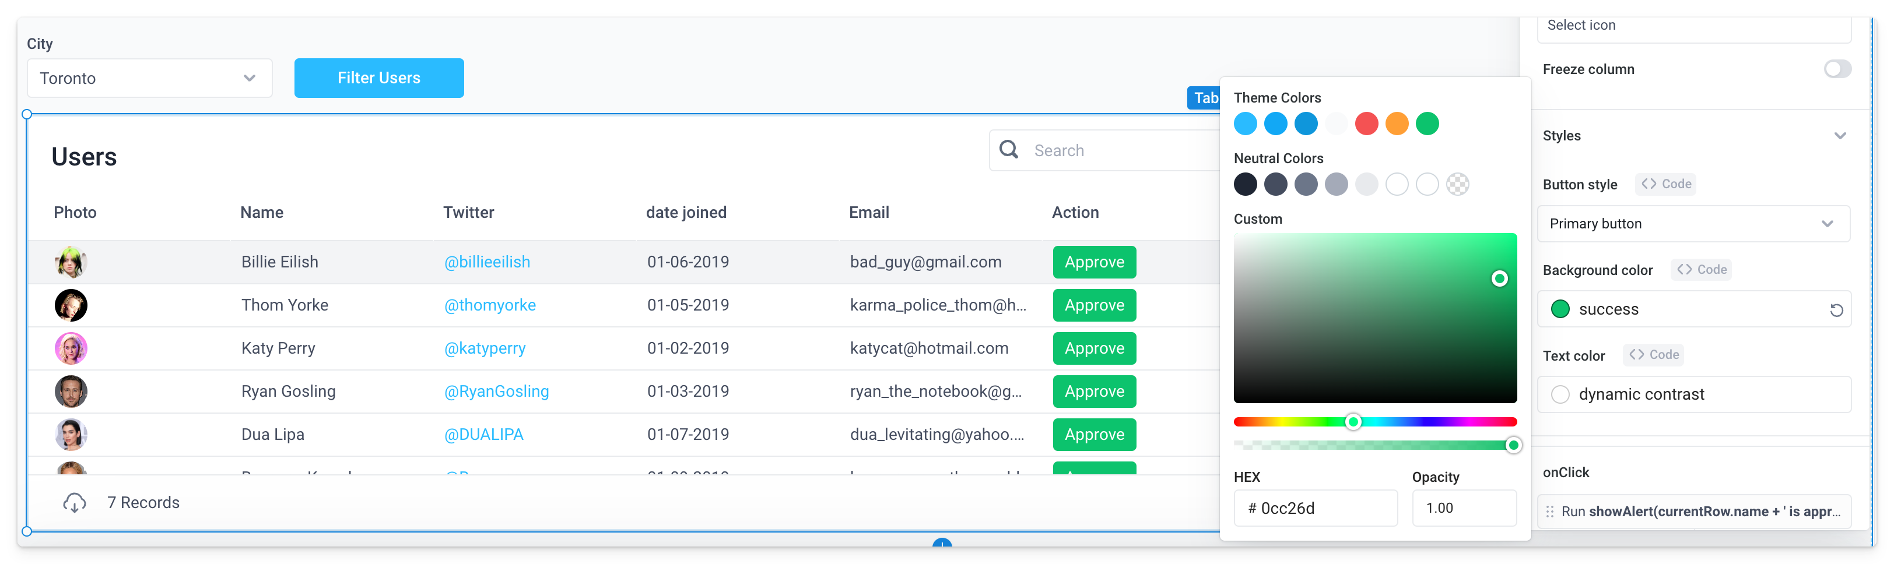Open the Primary button style dropdown
This screenshot has width=1894, height=564.
1693,224
